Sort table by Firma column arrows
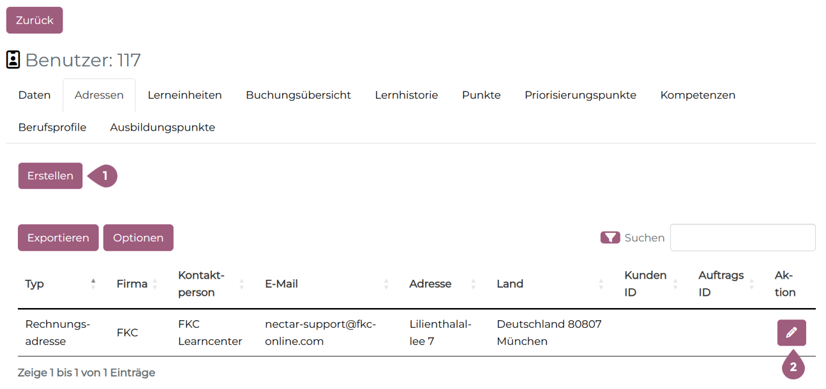This screenshot has width=826, height=389. click(154, 284)
